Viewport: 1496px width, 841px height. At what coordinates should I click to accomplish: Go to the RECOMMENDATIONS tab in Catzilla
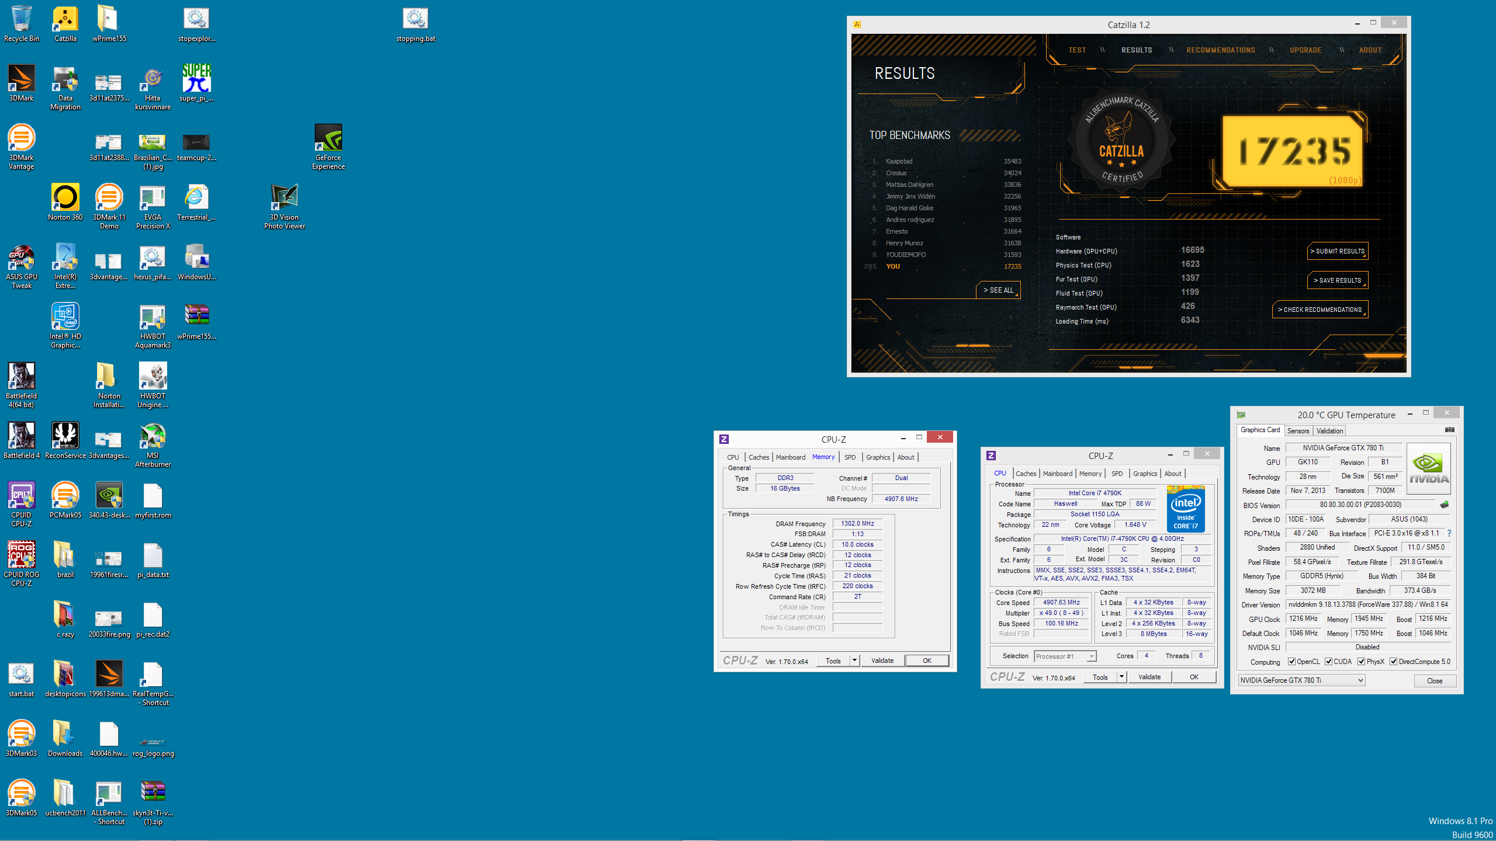[x=1221, y=50]
